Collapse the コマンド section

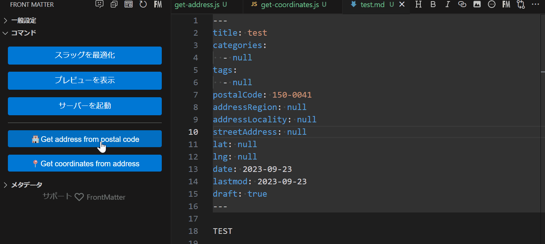(x=23, y=33)
